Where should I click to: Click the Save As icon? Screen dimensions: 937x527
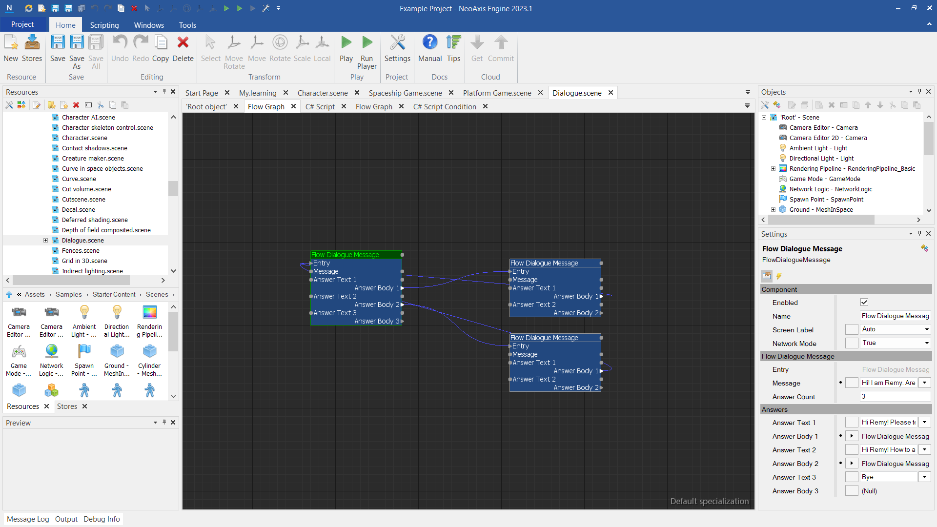tap(77, 43)
